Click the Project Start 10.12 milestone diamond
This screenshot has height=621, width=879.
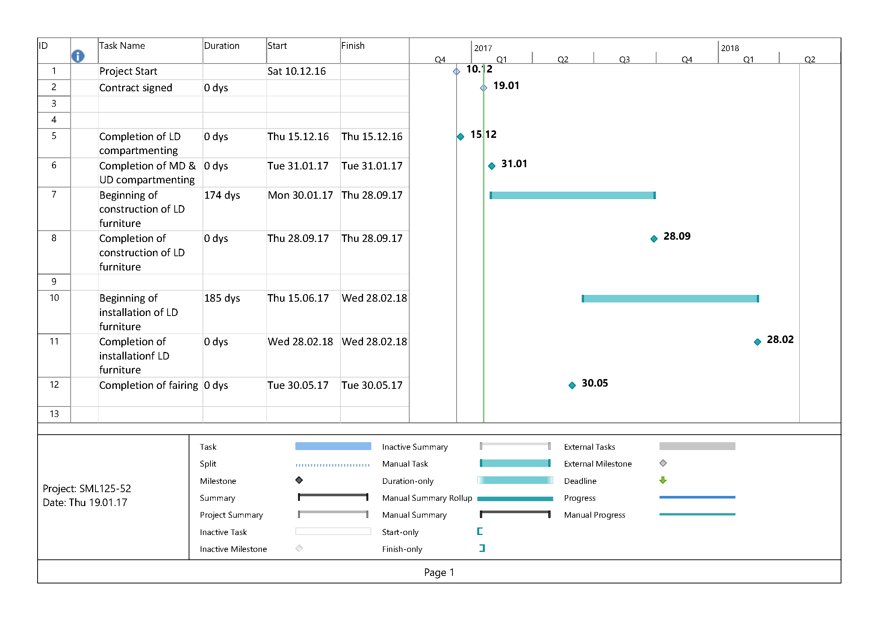pyautogui.click(x=456, y=71)
